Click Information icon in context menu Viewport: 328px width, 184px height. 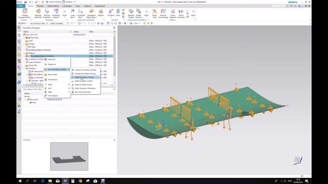(46, 80)
